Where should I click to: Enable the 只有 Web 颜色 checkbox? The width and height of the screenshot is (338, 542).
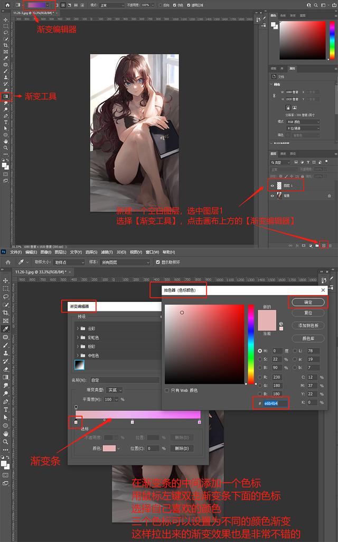coord(167,390)
